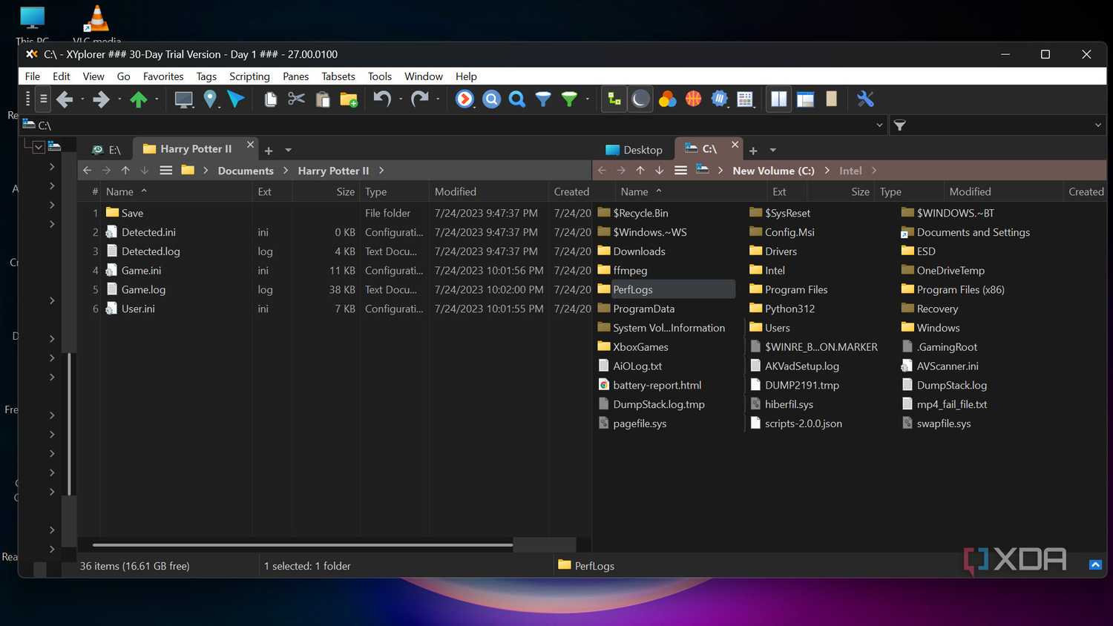Click the Intel breadcrumb in right pane
Viewport: 1113px width, 626px height.
[850, 171]
